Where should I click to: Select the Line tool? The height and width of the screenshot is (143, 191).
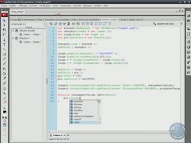(x=4, y=49)
